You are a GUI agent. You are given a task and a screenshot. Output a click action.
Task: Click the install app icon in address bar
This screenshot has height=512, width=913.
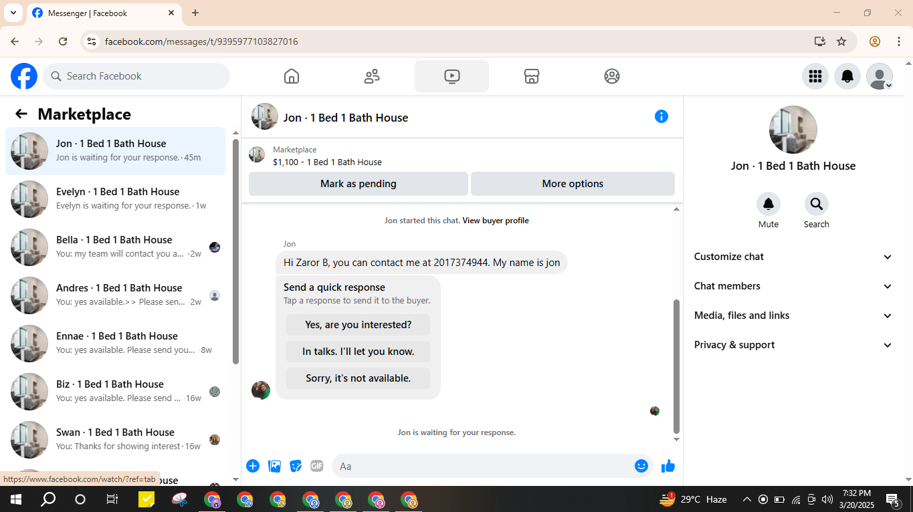coord(820,41)
